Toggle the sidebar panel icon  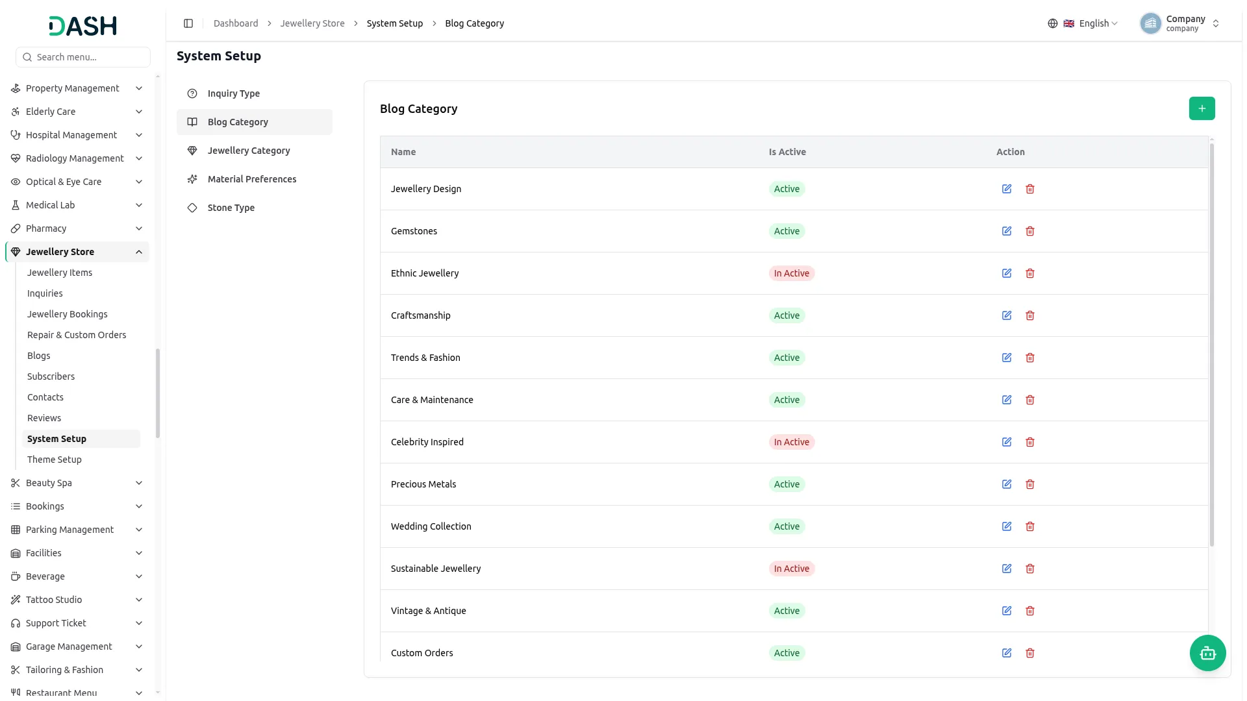(x=188, y=23)
